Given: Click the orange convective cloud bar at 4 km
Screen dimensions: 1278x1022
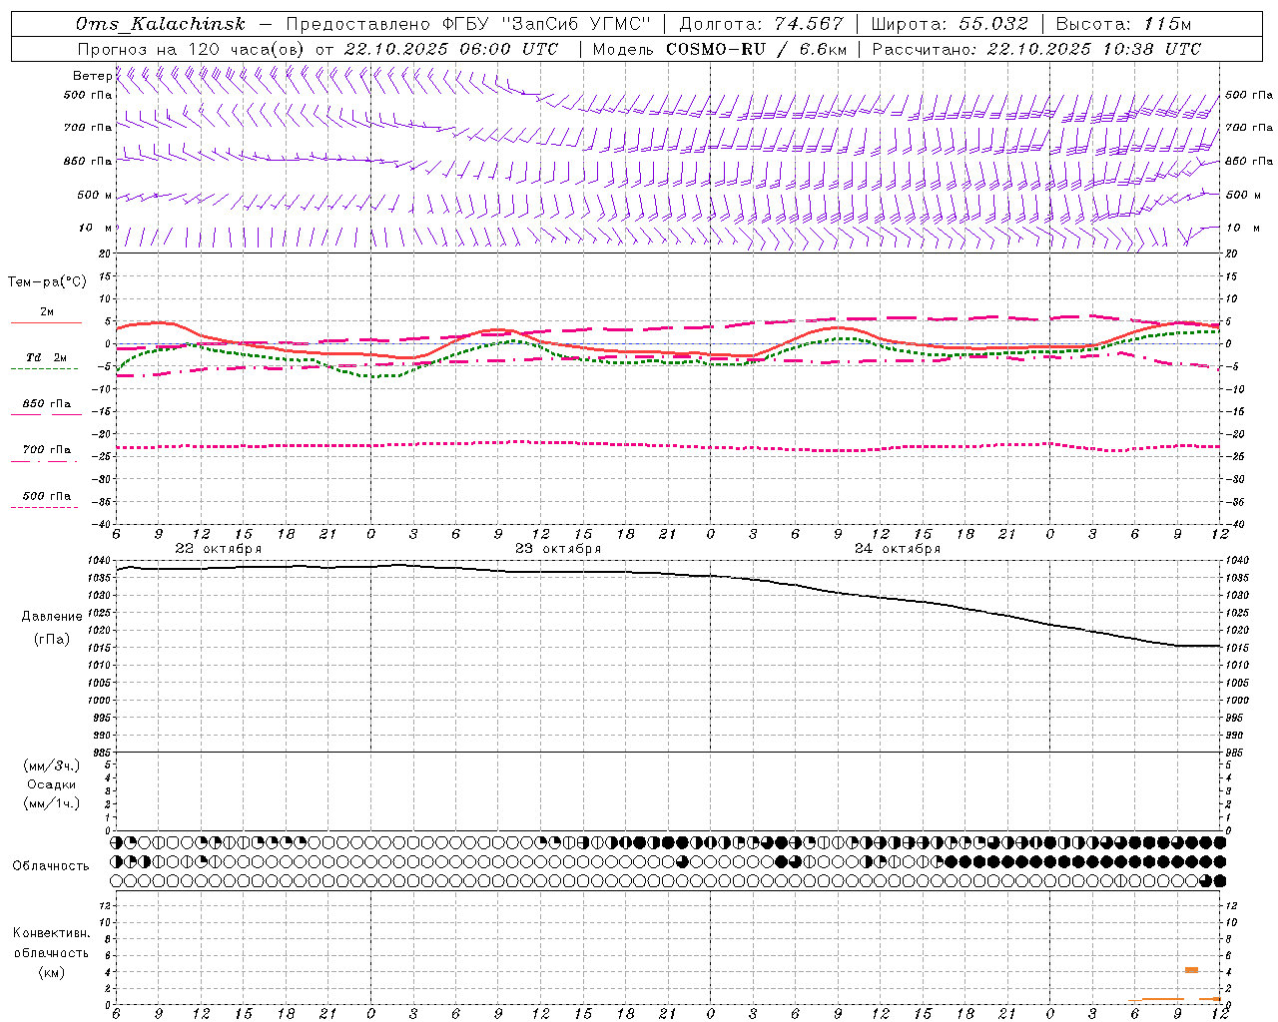Looking at the screenshot, I should point(1191,970).
